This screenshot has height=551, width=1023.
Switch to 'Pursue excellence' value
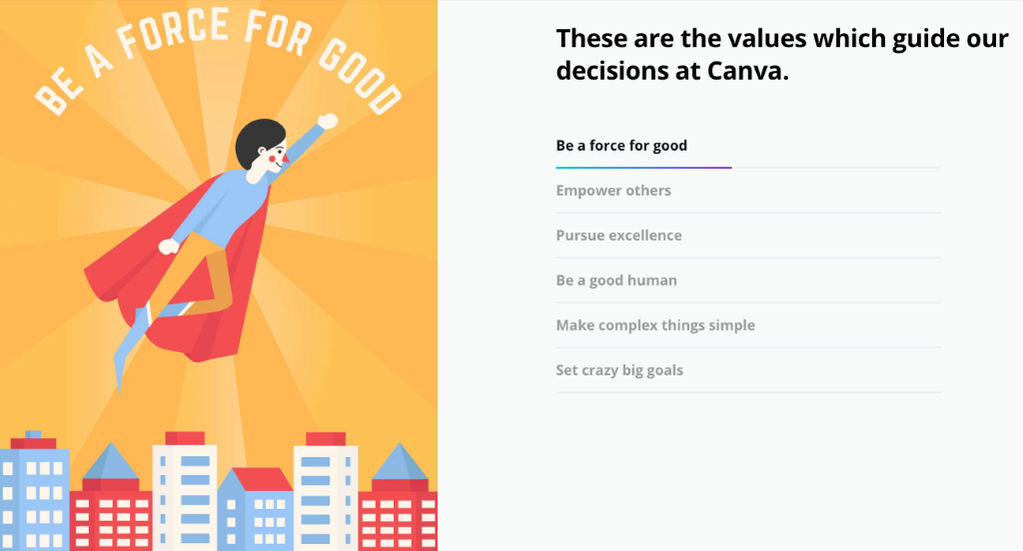[618, 236]
